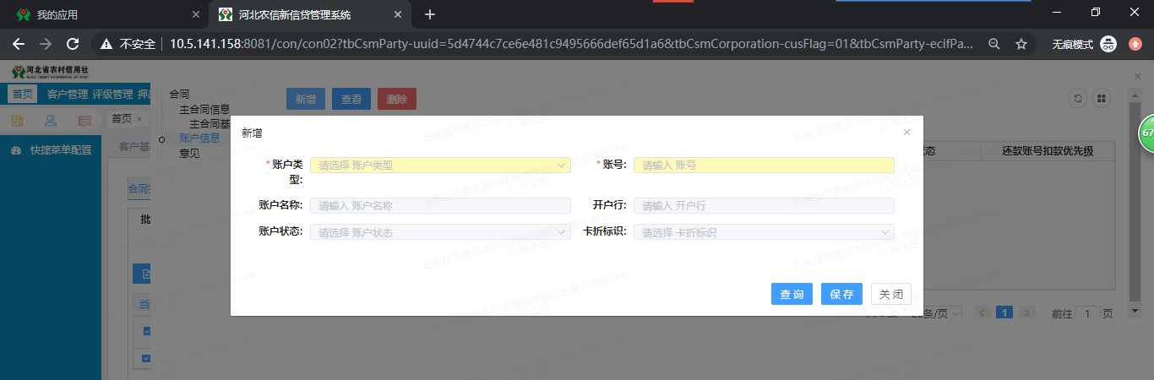Bookmark this page with the star icon

coord(1021,44)
